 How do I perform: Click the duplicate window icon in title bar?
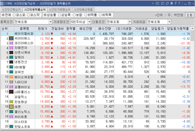(167, 3)
